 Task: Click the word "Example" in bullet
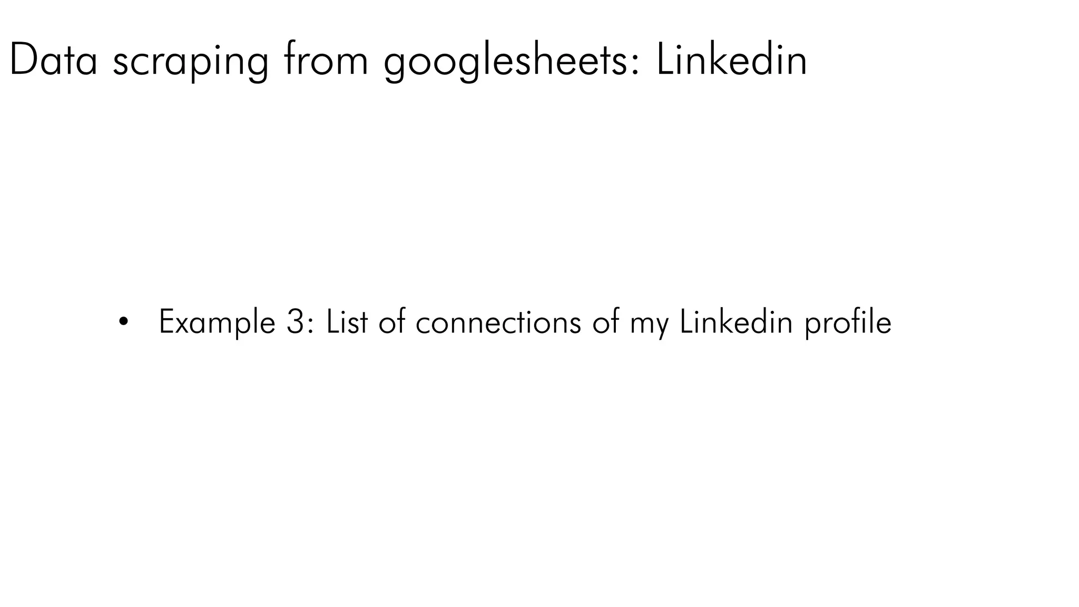point(217,322)
